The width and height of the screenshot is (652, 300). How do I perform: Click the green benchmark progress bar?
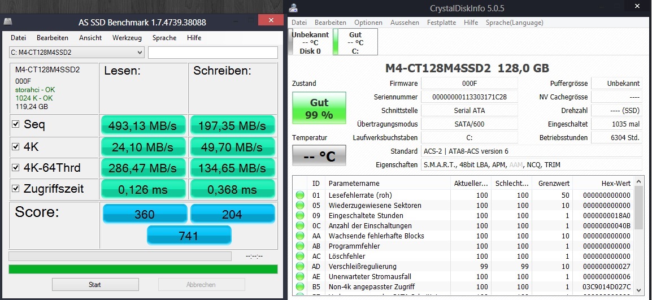(143, 269)
